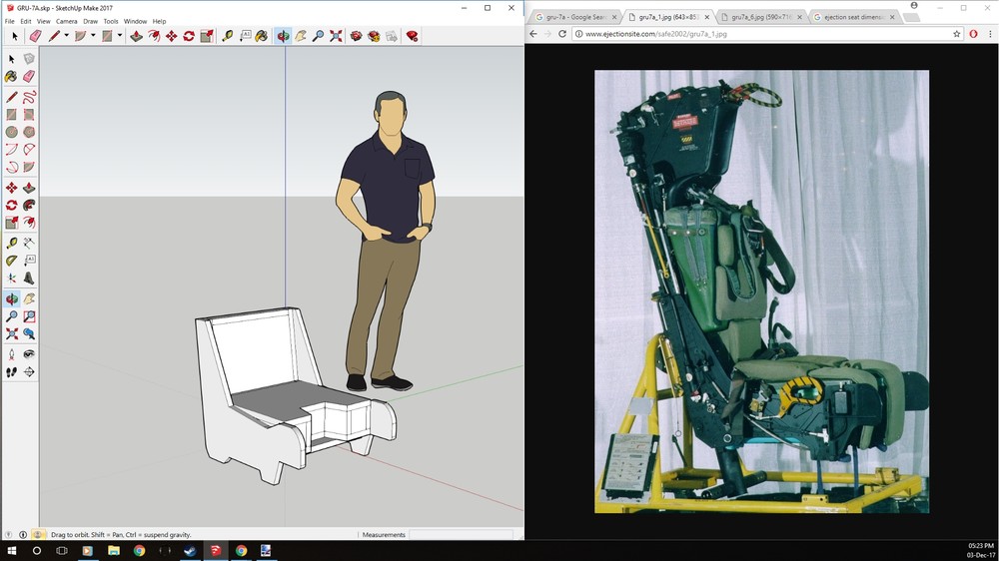Expand the arc tool dropdown arrow

(93, 36)
